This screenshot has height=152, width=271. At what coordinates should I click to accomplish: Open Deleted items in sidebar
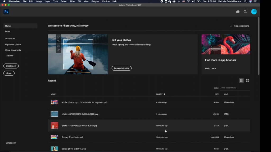pos(10,56)
